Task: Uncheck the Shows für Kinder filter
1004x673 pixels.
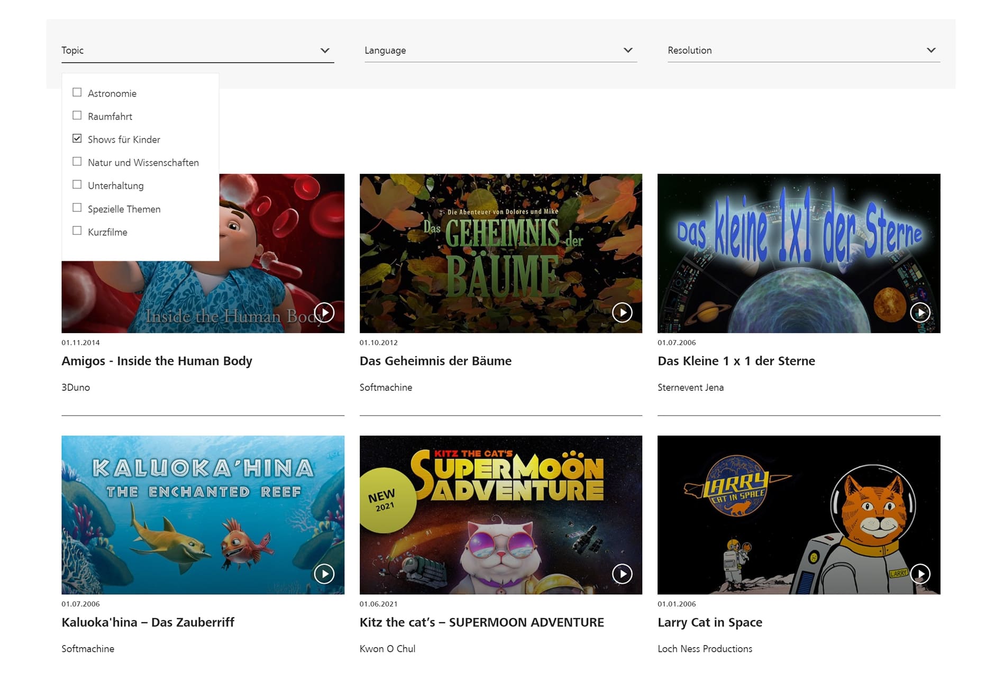Action: [x=77, y=138]
